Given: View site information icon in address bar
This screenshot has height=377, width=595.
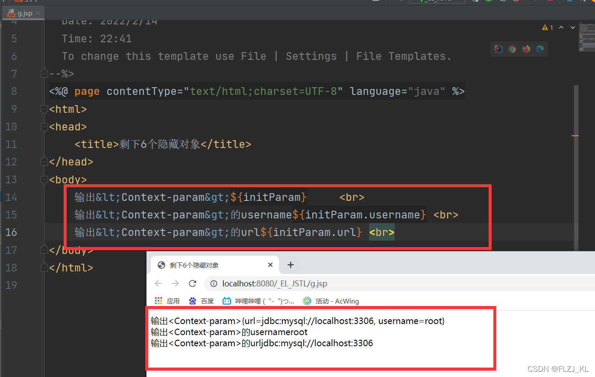Looking at the screenshot, I should [214, 284].
